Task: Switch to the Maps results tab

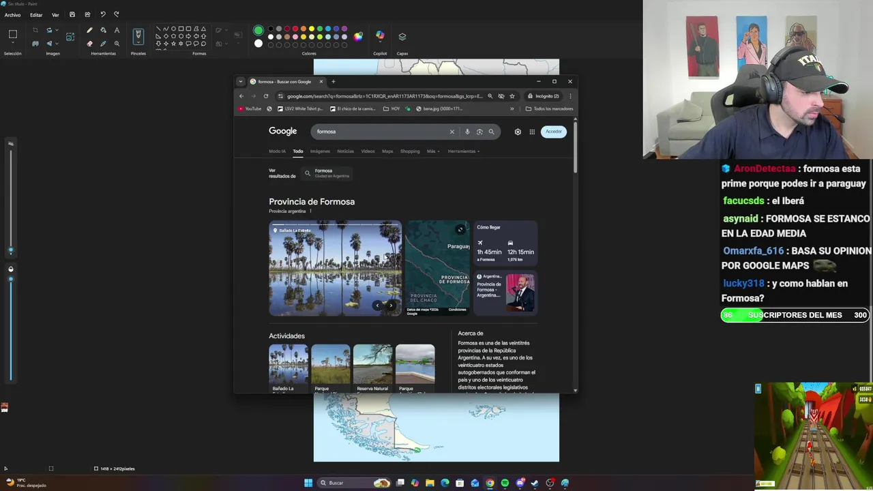Action: point(387,151)
